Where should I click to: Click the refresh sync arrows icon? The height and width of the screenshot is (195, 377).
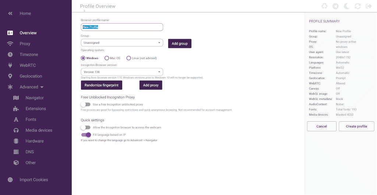pos(357,6)
